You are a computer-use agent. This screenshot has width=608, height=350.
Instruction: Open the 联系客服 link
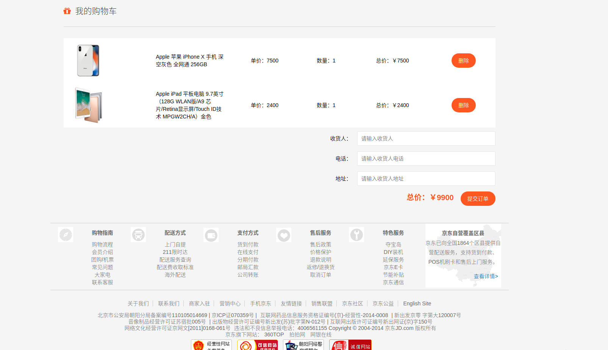tap(102, 282)
